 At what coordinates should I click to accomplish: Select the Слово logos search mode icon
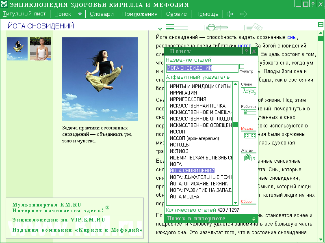coord(249,90)
